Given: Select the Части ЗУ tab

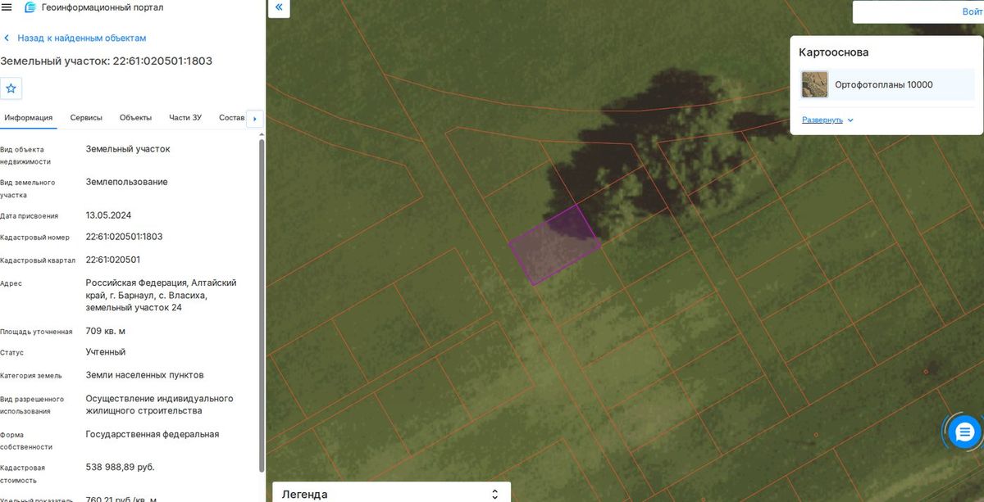Looking at the screenshot, I should (185, 118).
